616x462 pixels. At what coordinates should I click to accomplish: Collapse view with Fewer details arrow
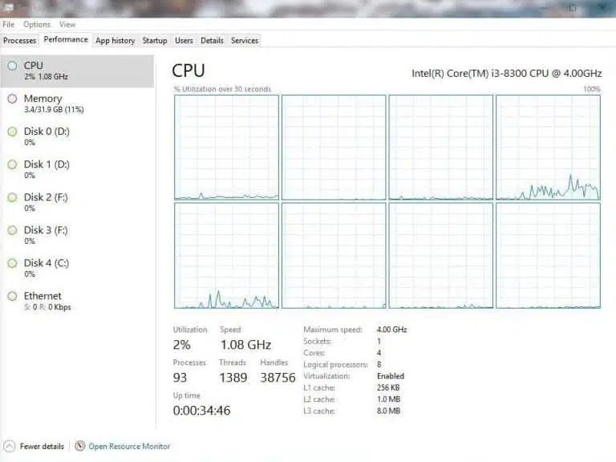[10, 446]
